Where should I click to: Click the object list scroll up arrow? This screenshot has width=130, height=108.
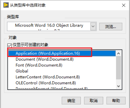[118, 53]
